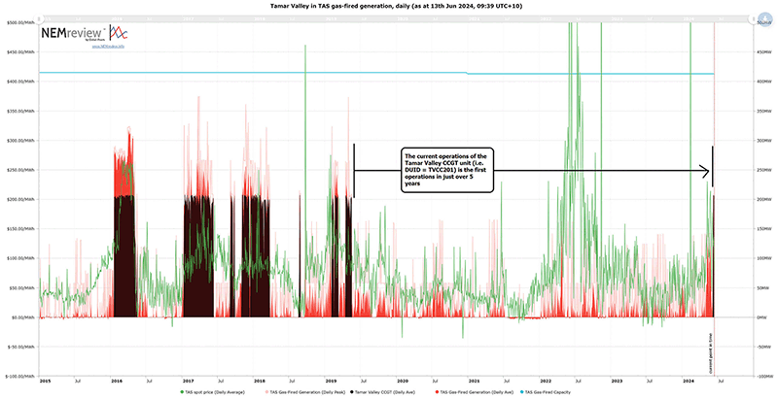Click the download chart icon
This screenshot has width=778, height=399.
click(x=767, y=17)
